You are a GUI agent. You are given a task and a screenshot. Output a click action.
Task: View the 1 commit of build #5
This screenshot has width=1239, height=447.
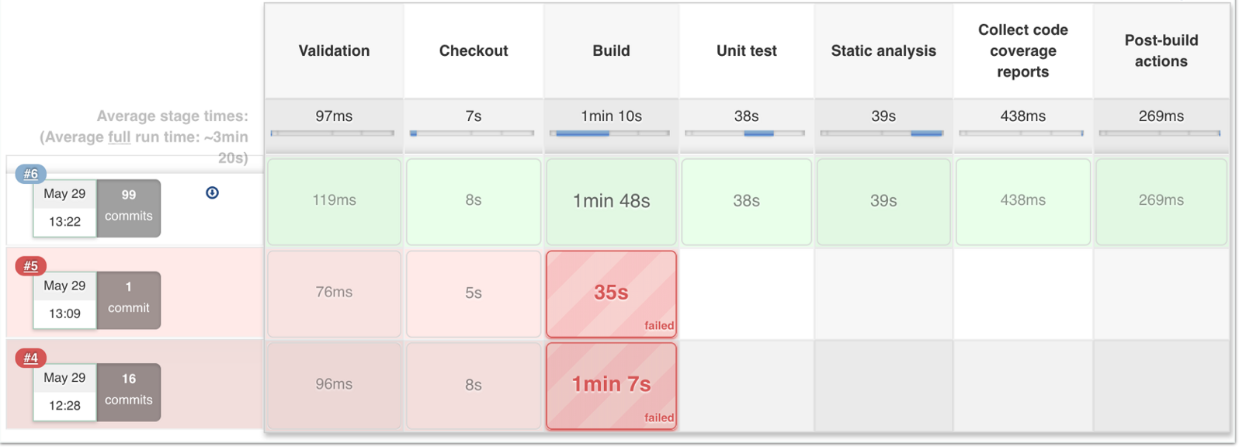[x=129, y=300]
